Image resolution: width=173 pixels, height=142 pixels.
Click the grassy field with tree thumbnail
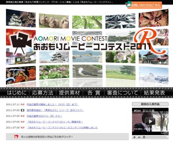click(121, 72)
